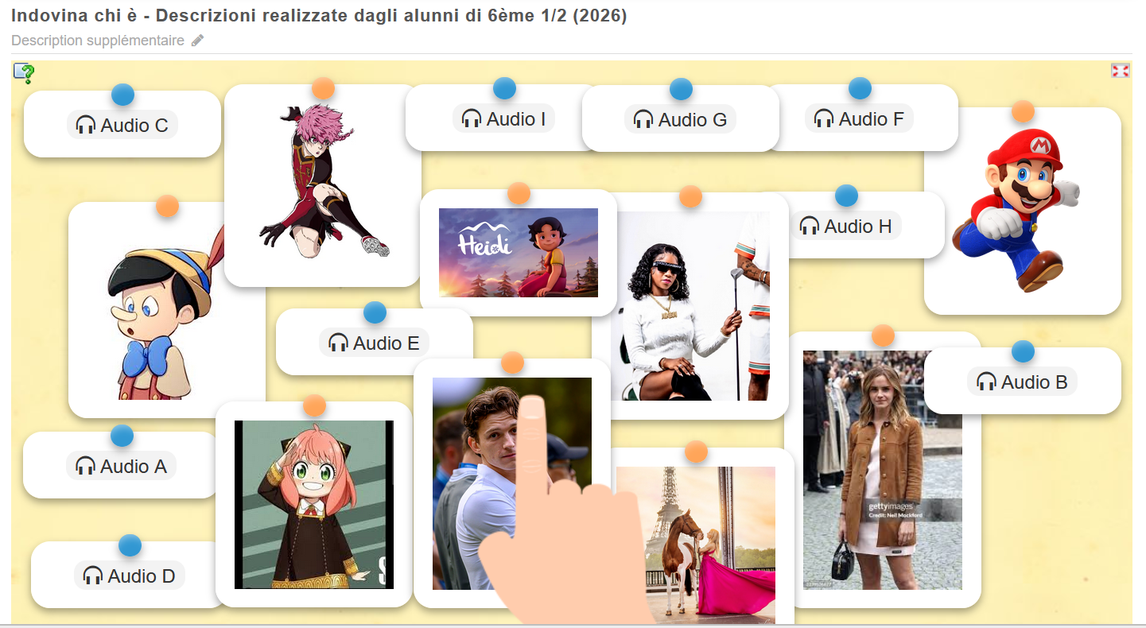Click the orange pin on Mario card
The image size is (1146, 628).
pyautogui.click(x=1023, y=111)
